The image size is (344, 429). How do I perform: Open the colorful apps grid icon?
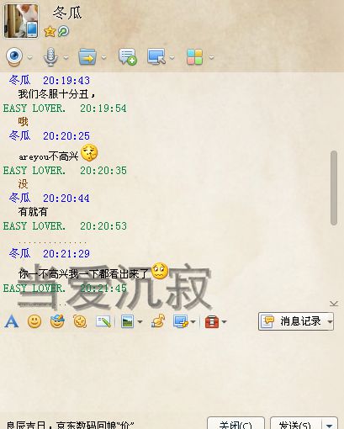tap(194, 57)
